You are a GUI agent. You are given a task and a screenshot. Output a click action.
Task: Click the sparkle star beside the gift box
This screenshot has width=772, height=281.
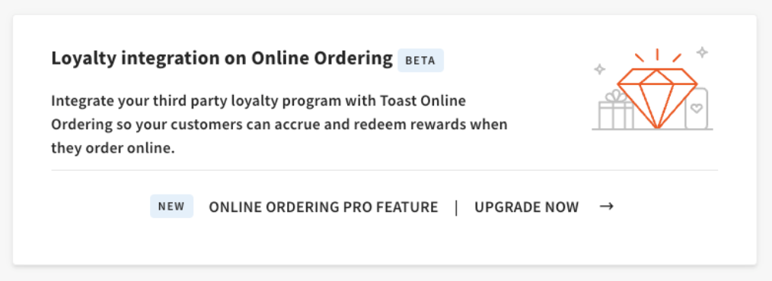[x=599, y=69]
